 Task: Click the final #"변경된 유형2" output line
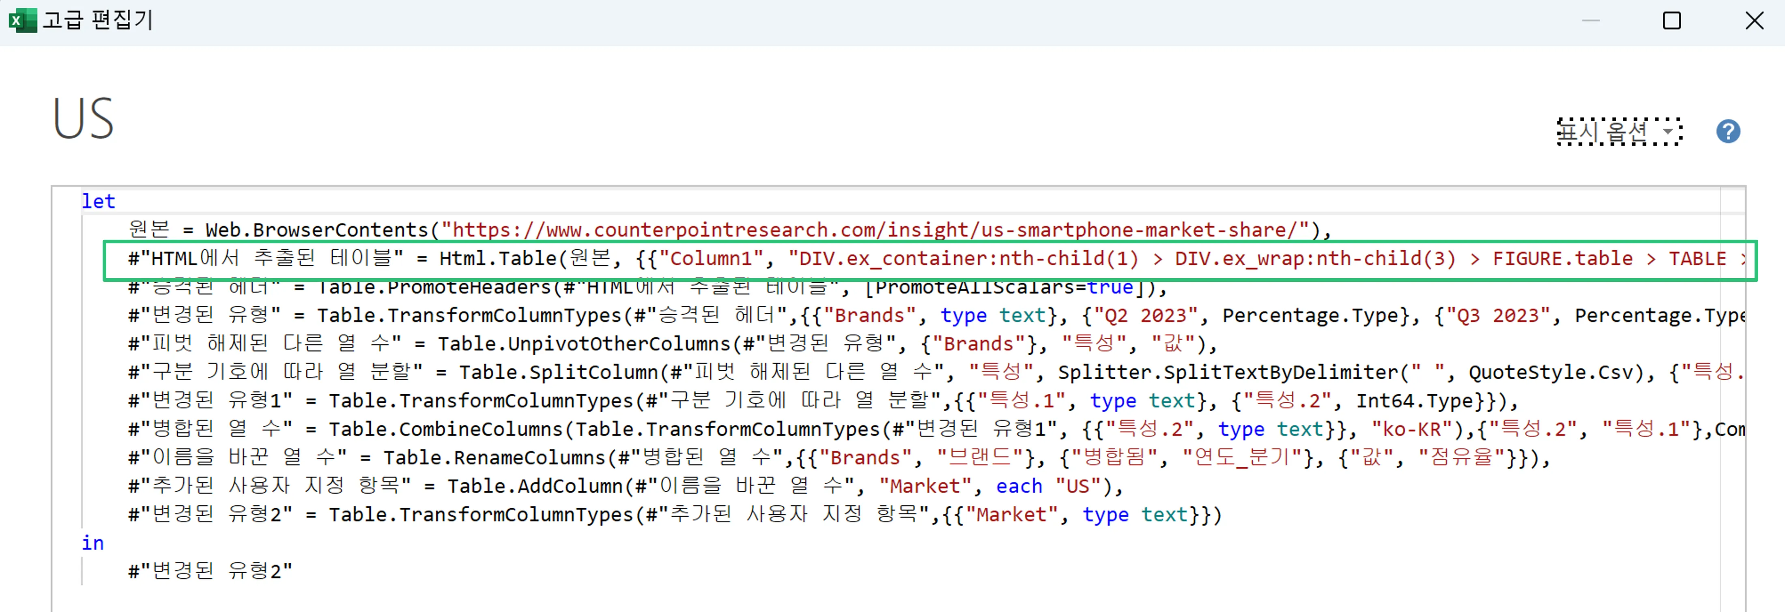210,571
